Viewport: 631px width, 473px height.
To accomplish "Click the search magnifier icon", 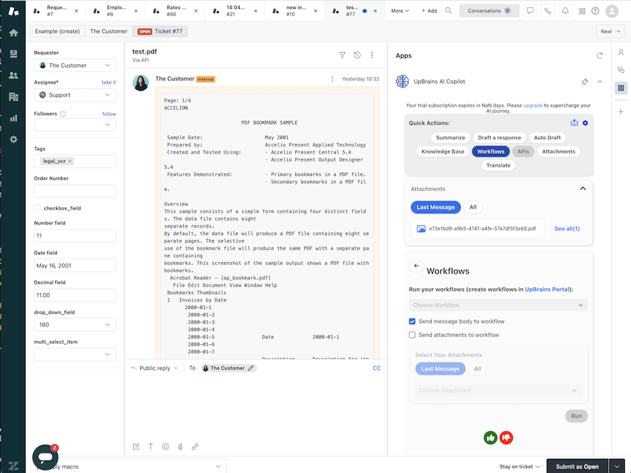I will pos(448,11).
